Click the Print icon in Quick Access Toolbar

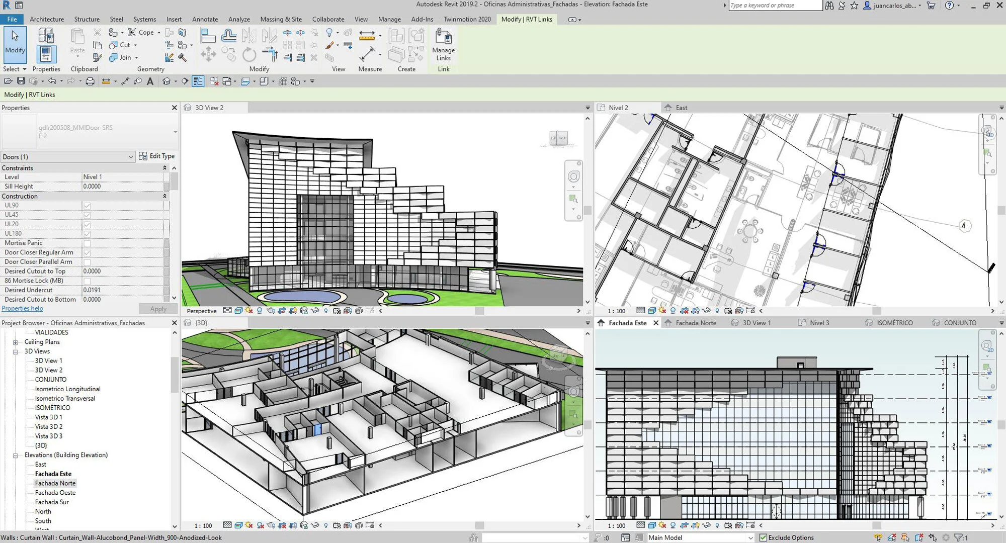click(91, 80)
